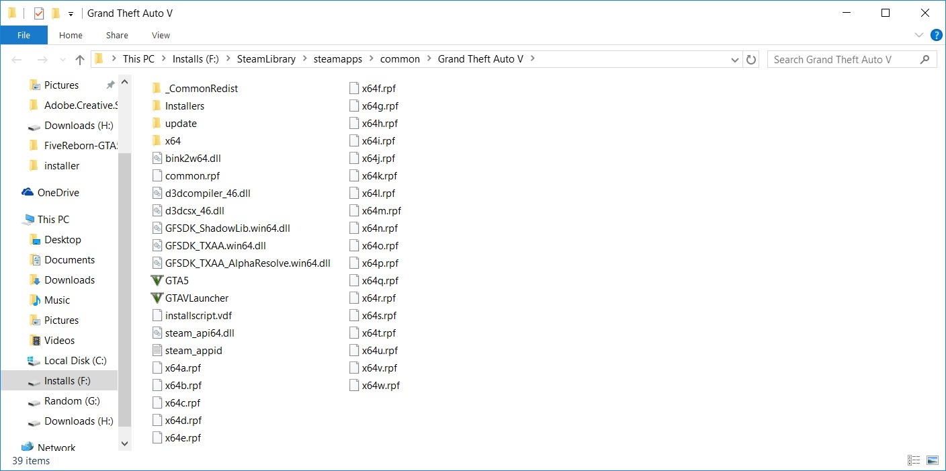The image size is (946, 471).
Task: Expand chevron after SteamLibrary in address bar
Action: [x=304, y=58]
